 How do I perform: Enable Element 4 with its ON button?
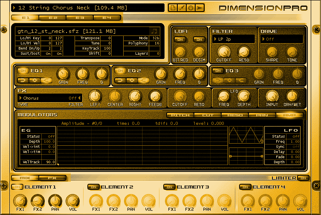point(245,187)
